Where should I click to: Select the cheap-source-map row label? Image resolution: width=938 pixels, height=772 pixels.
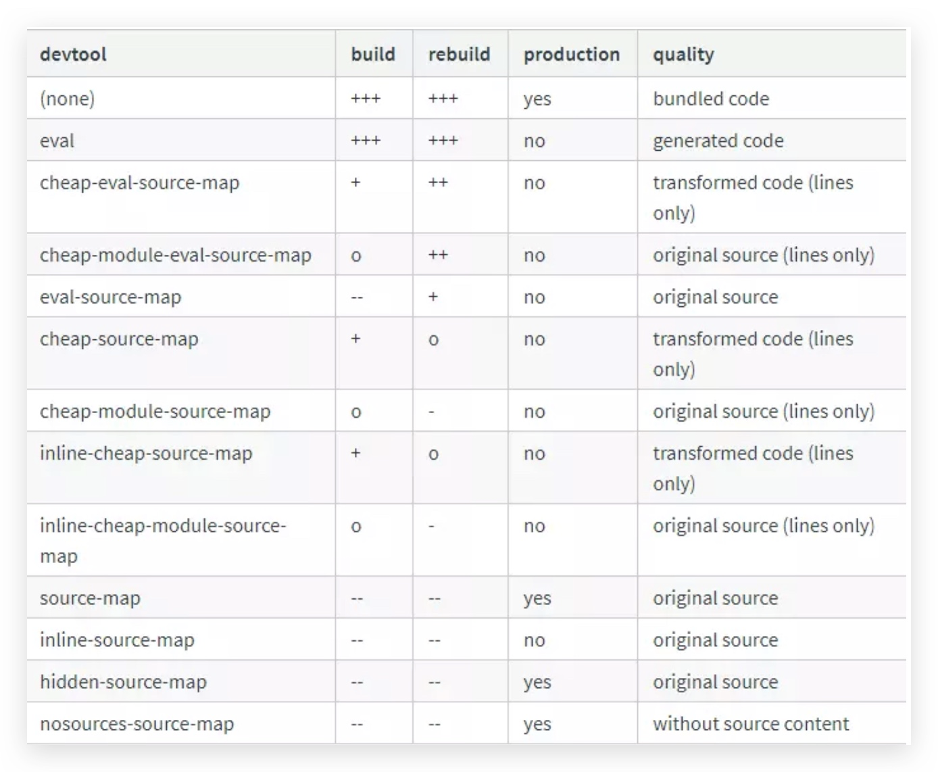click(119, 339)
